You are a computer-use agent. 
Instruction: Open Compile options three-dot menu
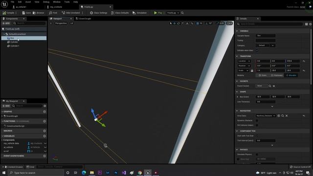(x=16, y=13)
